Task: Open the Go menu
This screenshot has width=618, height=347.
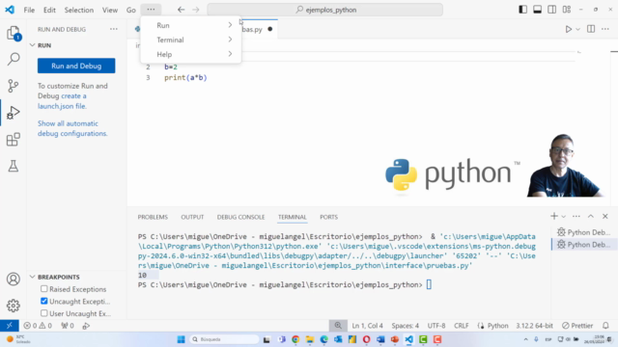Action: 131,10
